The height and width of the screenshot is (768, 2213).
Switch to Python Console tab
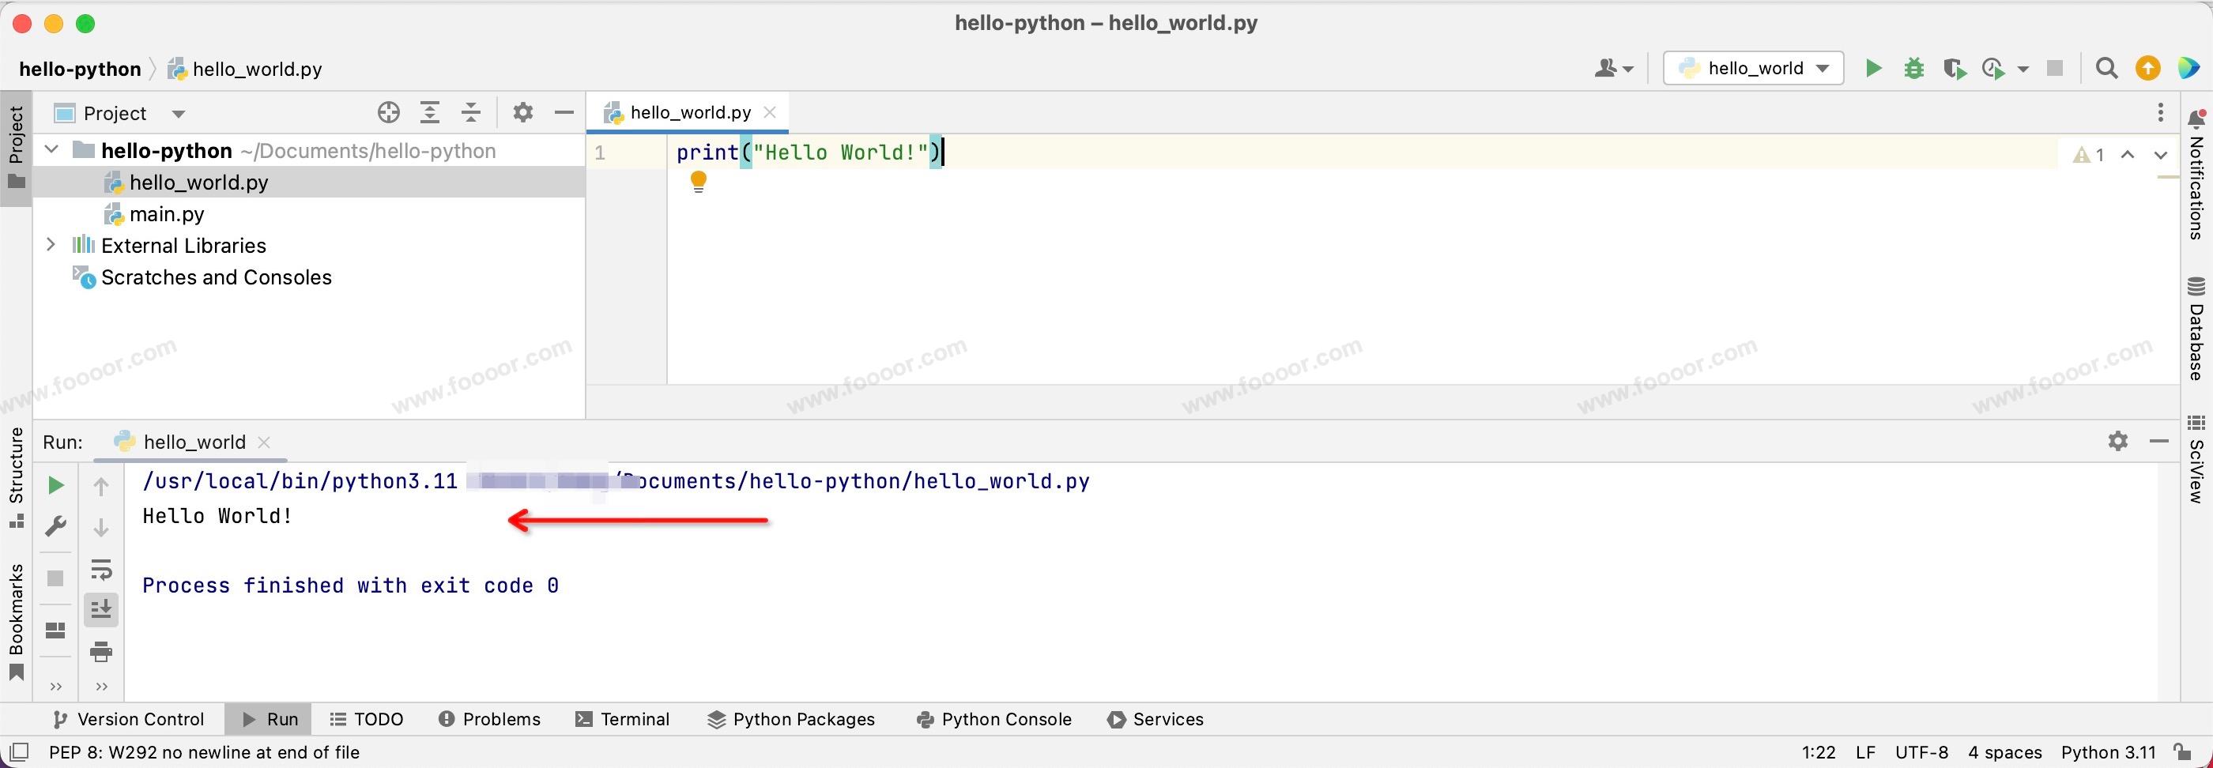(x=994, y=719)
